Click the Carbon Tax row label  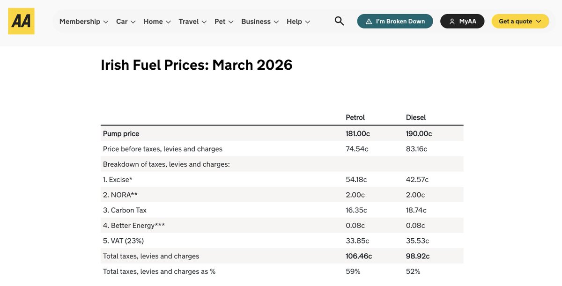click(x=125, y=210)
